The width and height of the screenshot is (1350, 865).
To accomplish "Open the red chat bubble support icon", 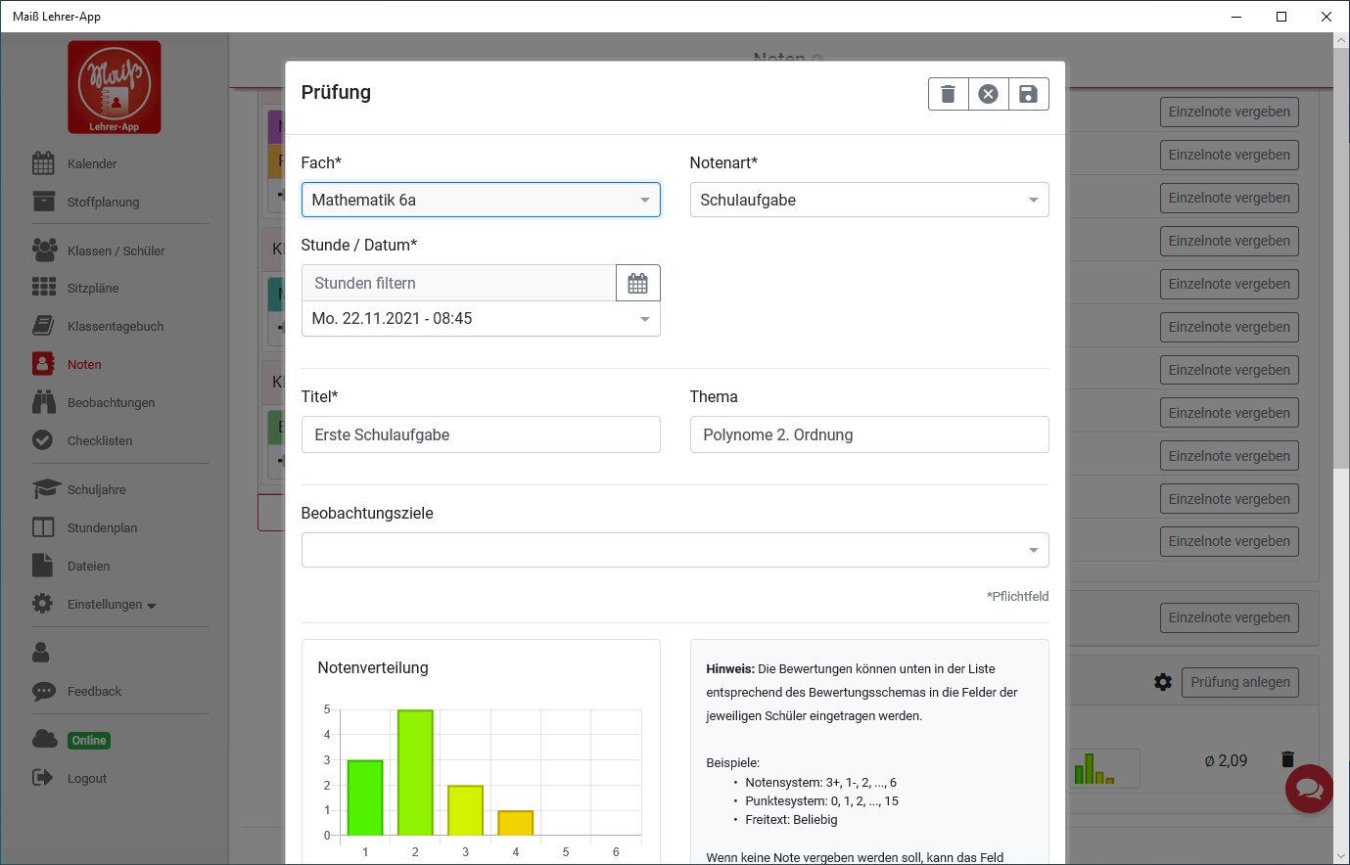I will (x=1310, y=789).
